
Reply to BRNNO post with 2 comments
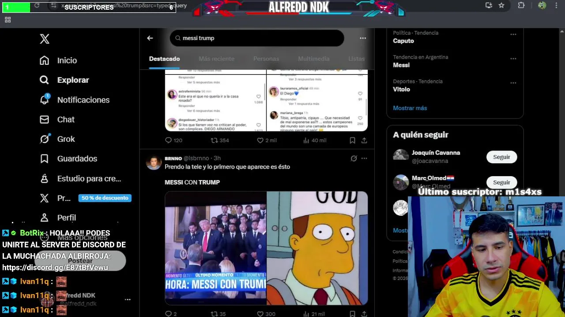[x=171, y=313]
